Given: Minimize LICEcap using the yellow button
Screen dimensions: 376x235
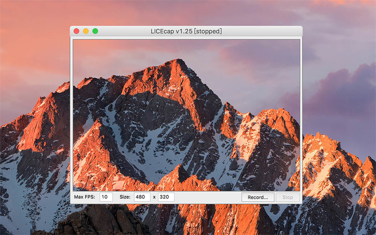Looking at the screenshot, I should pos(86,31).
